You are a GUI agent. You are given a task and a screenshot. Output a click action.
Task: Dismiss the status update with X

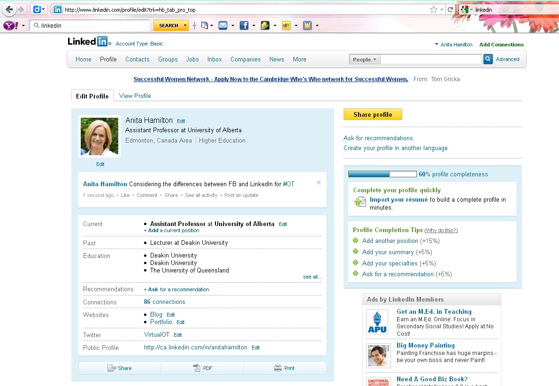[319, 182]
